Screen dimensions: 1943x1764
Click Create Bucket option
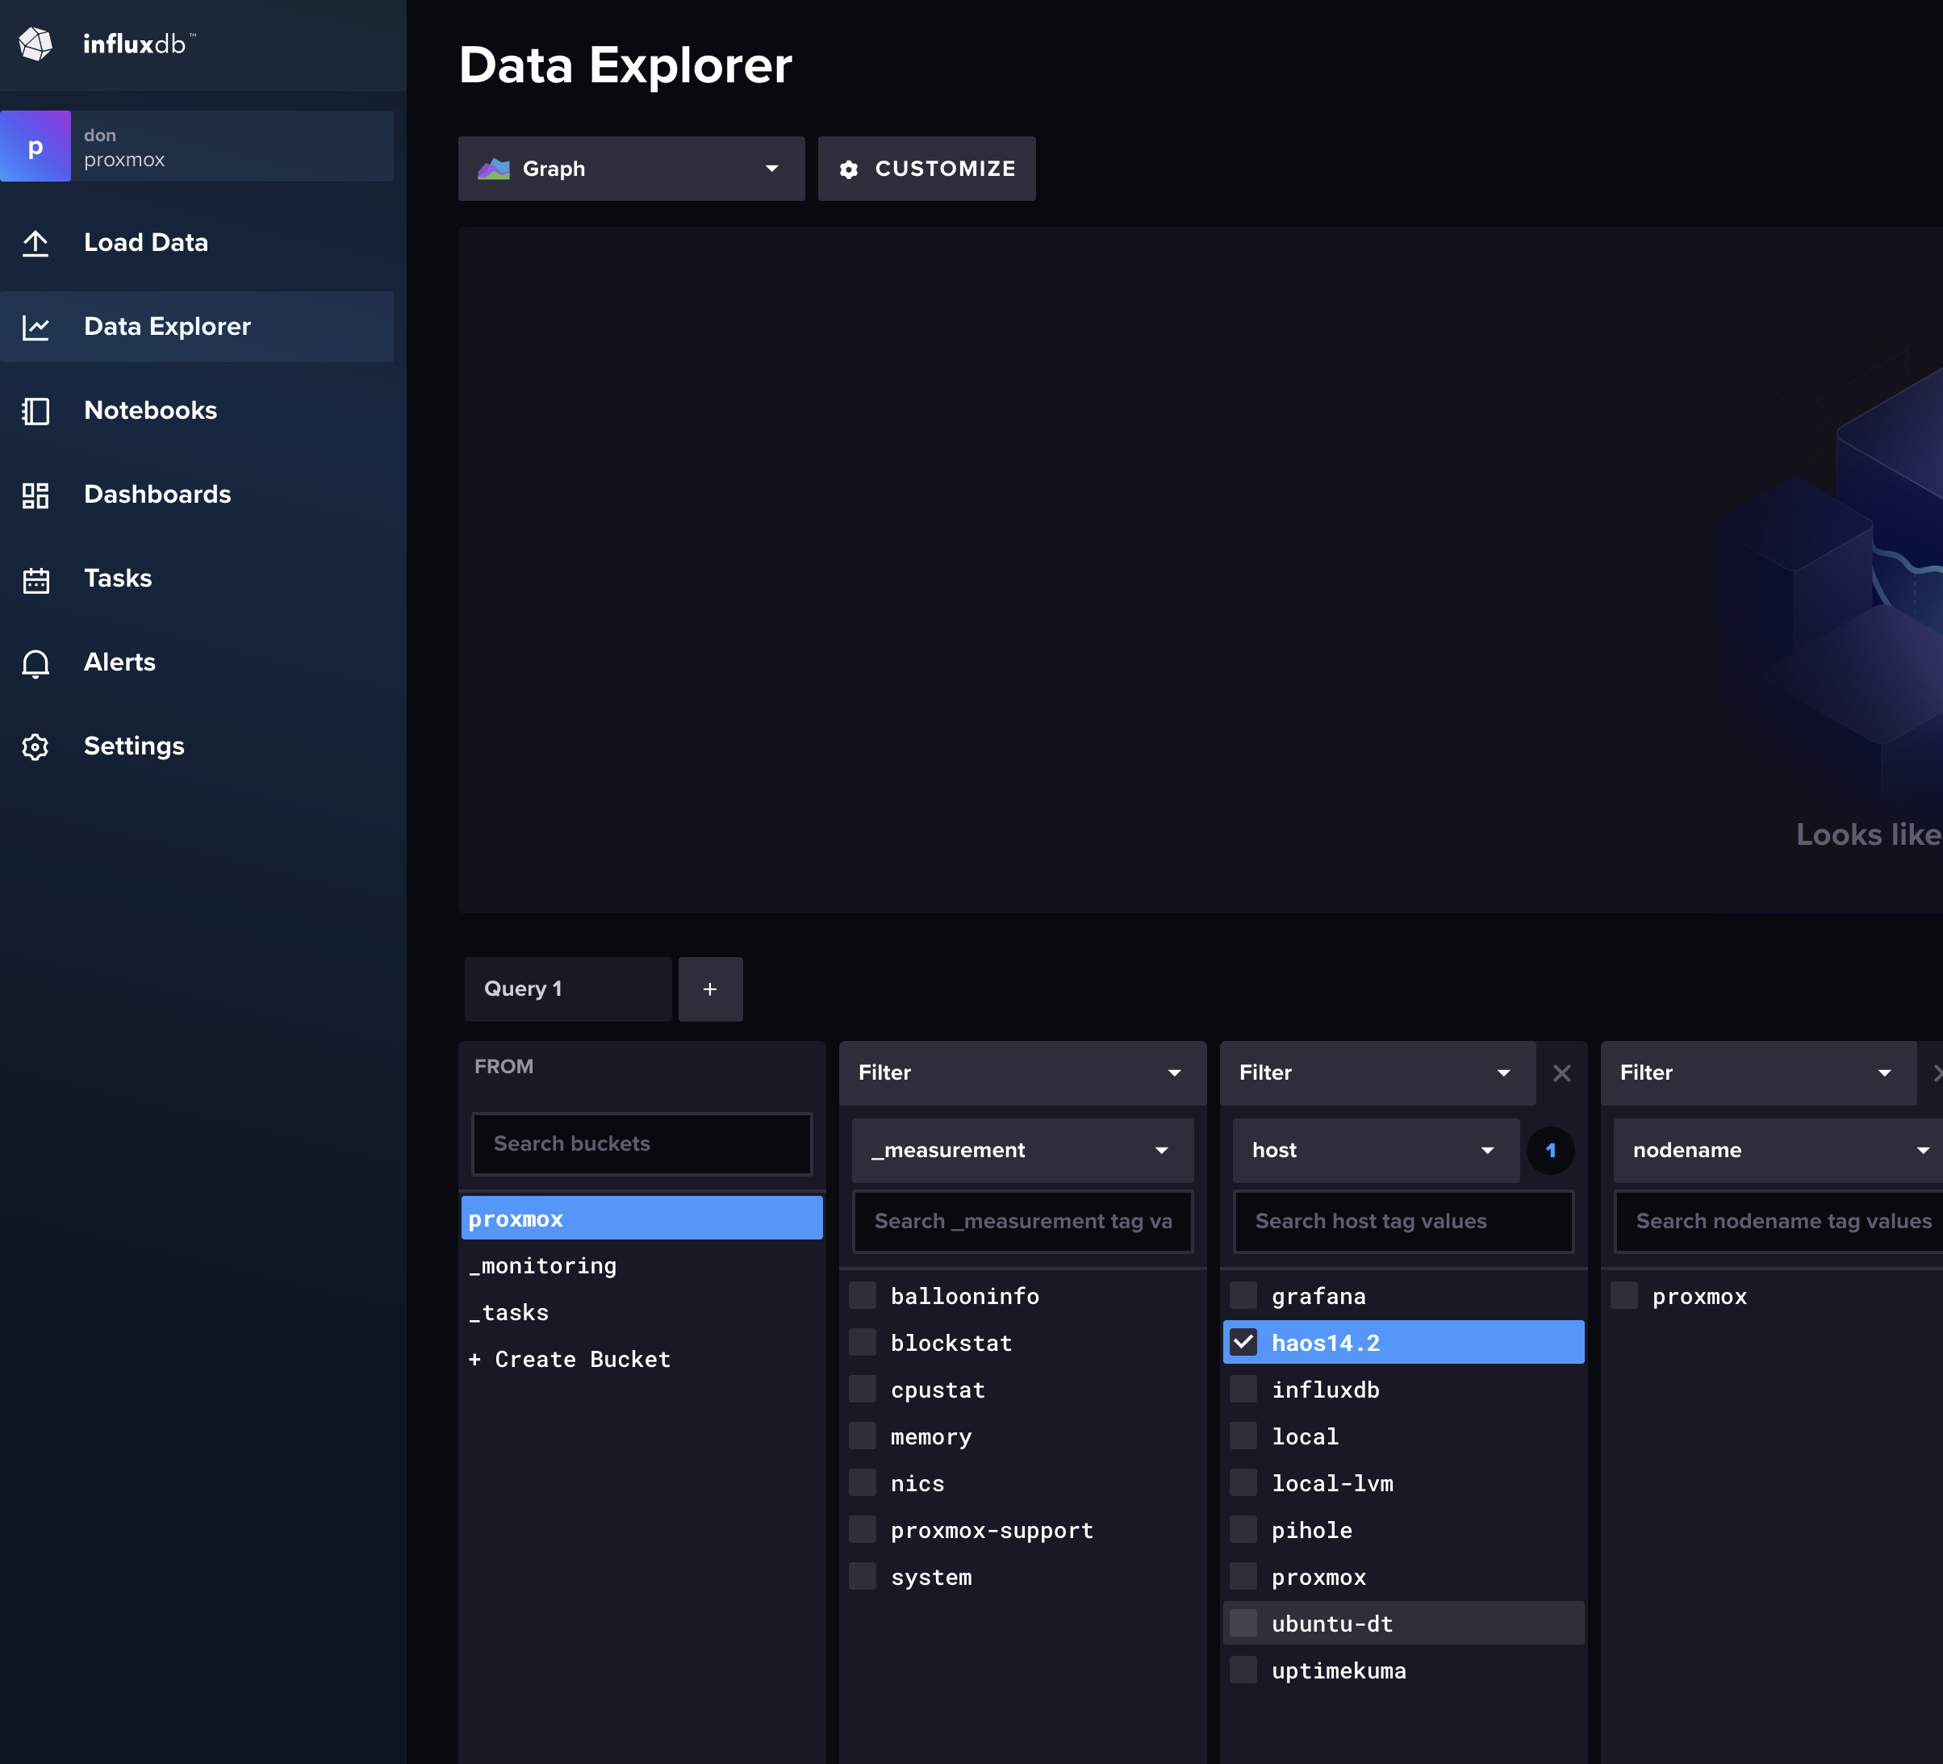click(642, 1359)
